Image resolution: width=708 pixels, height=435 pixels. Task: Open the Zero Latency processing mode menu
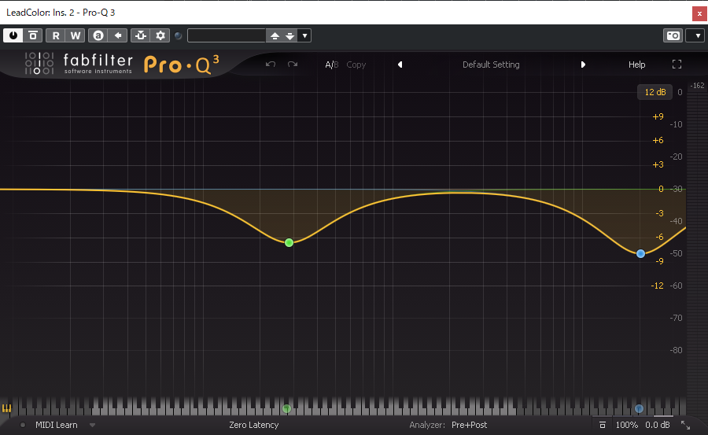click(254, 425)
